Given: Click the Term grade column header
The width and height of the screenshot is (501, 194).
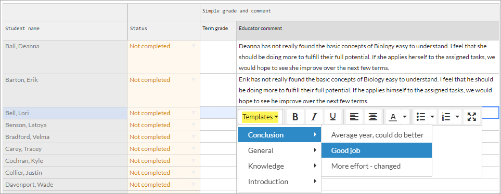Looking at the screenshot, I should point(218,31).
